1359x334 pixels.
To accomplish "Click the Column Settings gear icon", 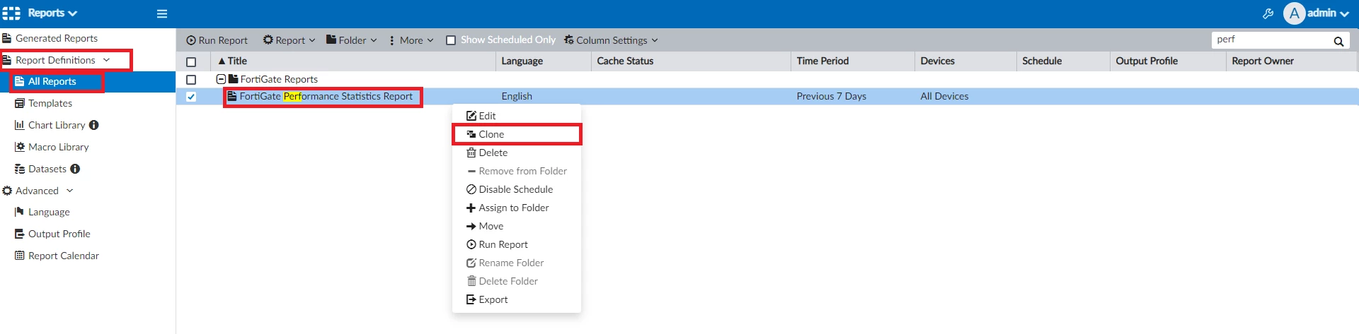I will tap(569, 40).
